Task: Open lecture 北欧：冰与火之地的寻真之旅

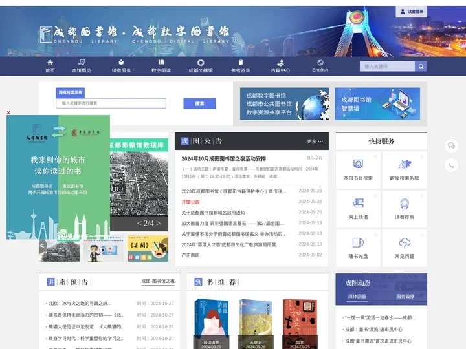Action: tap(80, 303)
